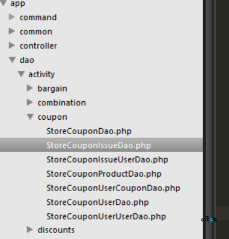Click the crmeb watermark logo
The width and height of the screenshot is (229, 239).
pos(209,219)
